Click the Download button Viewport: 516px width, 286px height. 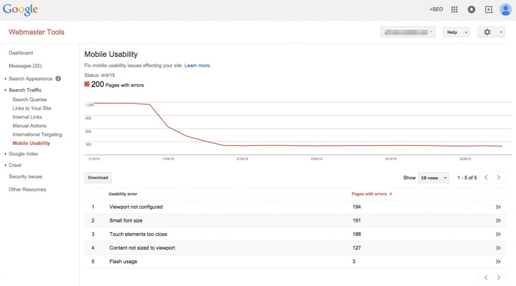[x=98, y=178]
